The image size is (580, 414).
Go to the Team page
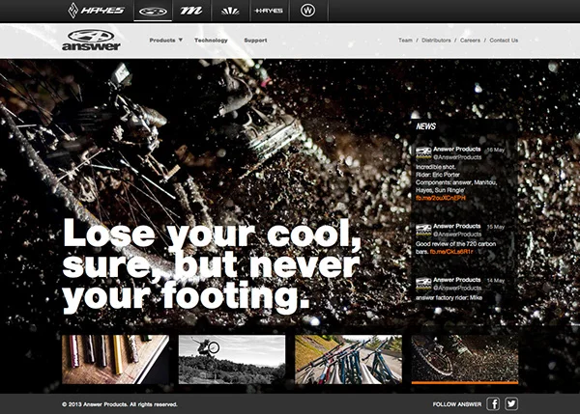[x=405, y=40]
